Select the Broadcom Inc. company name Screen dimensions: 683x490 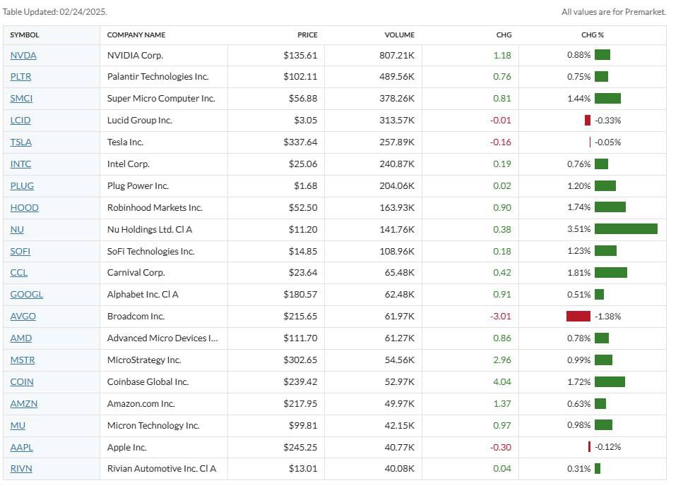click(136, 316)
